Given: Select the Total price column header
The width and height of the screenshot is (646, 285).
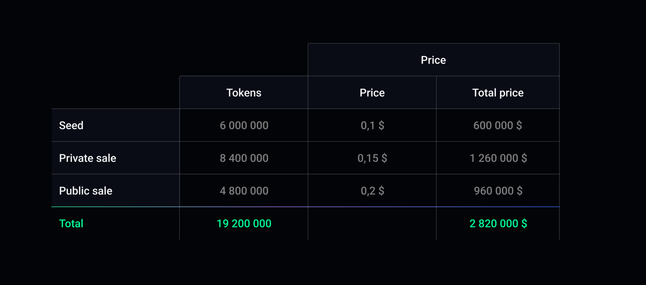Looking at the screenshot, I should click(498, 93).
